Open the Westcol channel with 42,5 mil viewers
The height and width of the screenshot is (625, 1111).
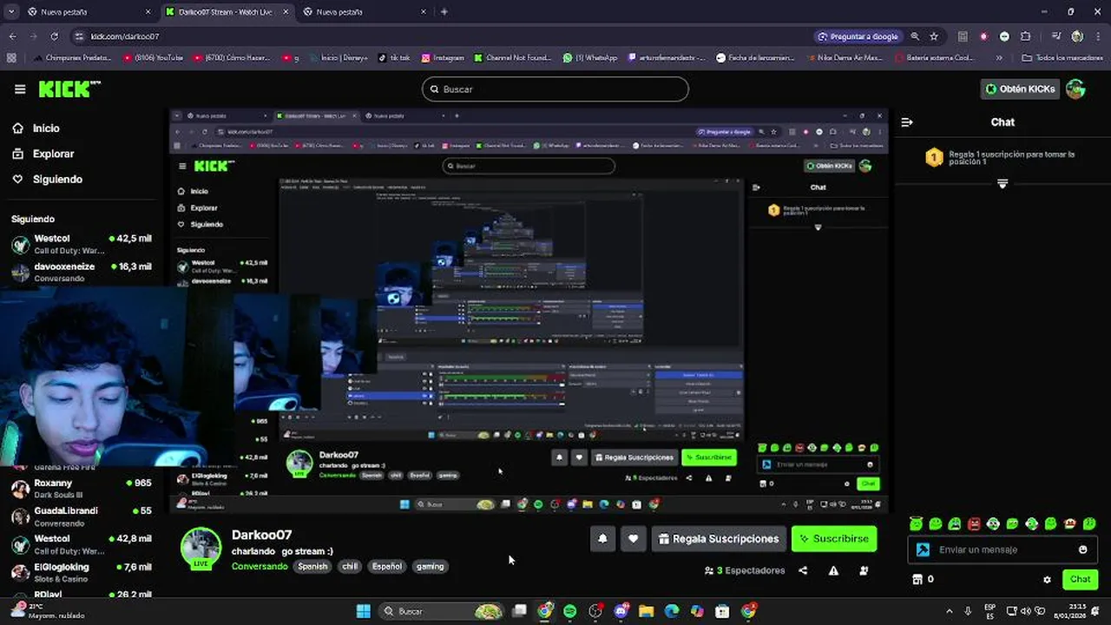click(81, 244)
